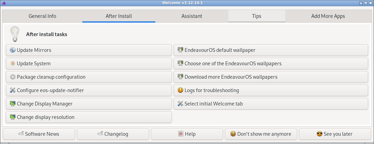This screenshot has height=144, width=374.
Task: Click the smiley icon on Logs for troubleshooting
Action: click(180, 90)
